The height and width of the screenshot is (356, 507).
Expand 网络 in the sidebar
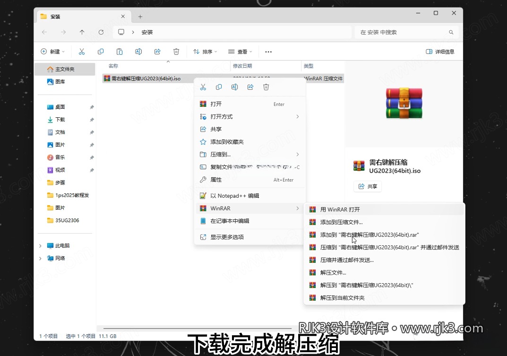(x=41, y=258)
